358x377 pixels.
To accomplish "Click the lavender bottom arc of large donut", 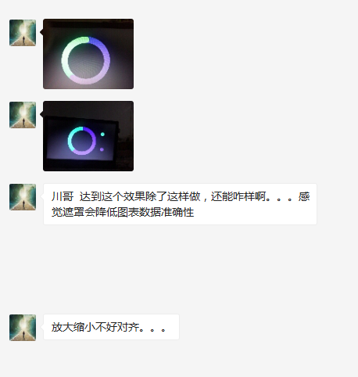I will coord(88,80).
